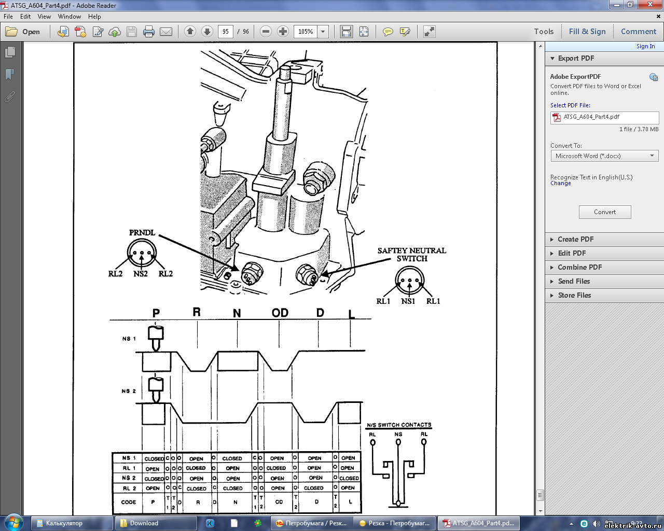Open the File menu
Screen dimensions: 664x531
coord(8,17)
